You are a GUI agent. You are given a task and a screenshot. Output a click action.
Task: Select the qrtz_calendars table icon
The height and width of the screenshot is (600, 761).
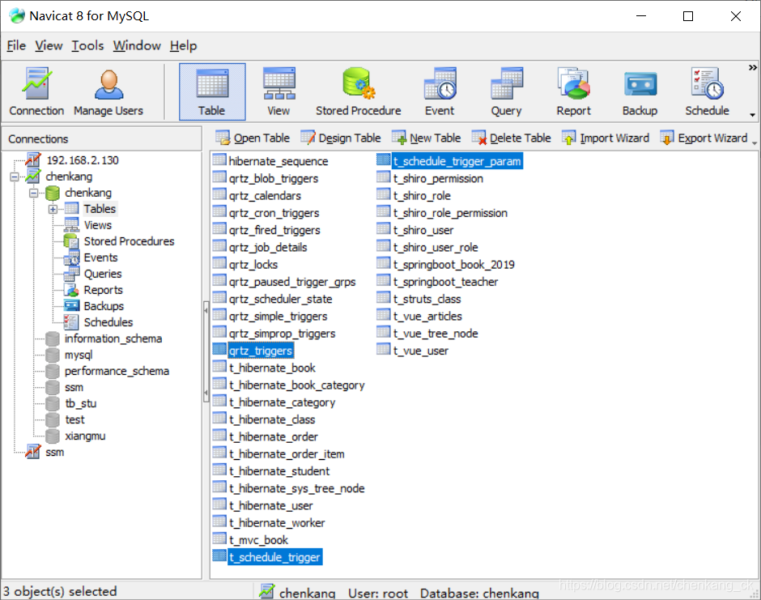tap(219, 195)
